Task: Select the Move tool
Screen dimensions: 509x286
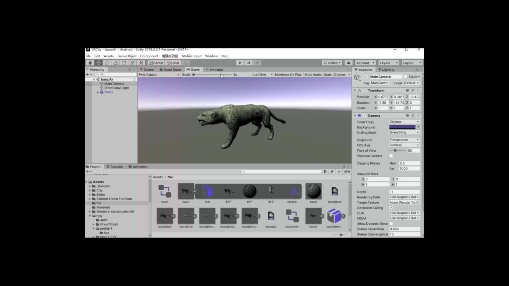Action: click(99, 63)
